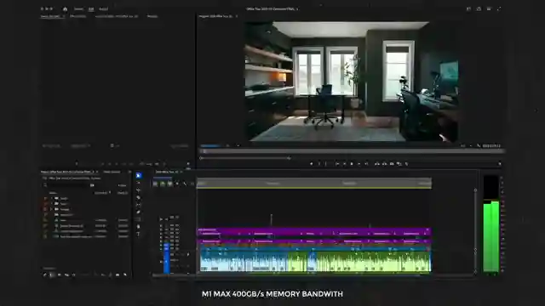Click the Lift button
545x306 pixels.
click(x=377, y=164)
